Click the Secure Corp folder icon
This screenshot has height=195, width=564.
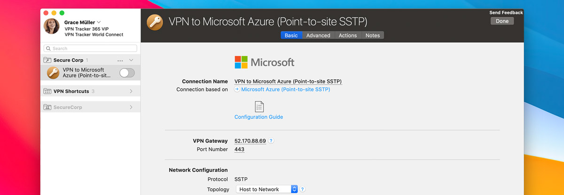[47, 60]
